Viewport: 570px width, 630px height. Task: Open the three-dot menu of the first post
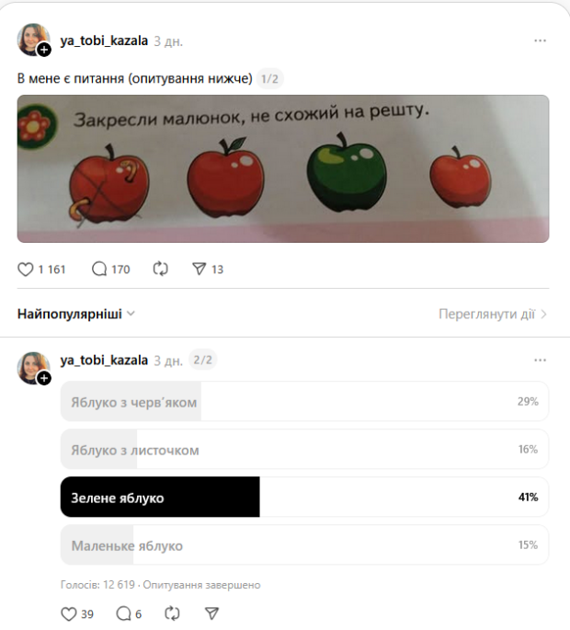(540, 40)
